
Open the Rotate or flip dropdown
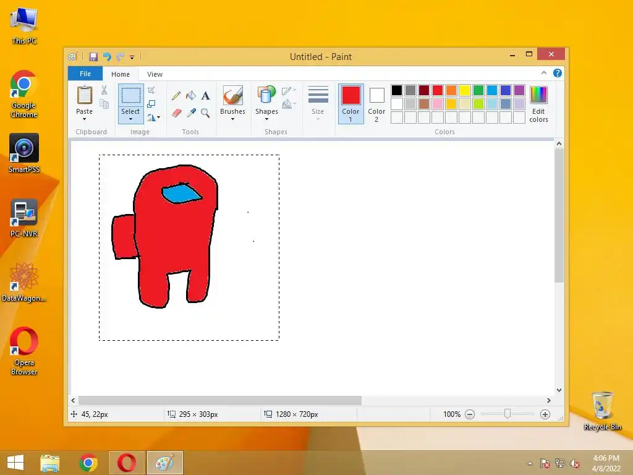[x=153, y=118]
